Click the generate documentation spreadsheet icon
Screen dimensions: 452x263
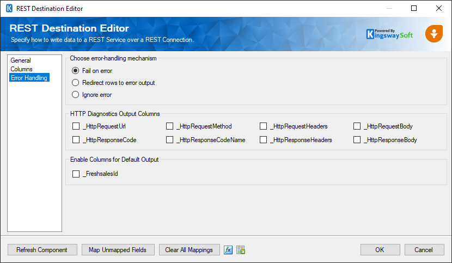point(241,250)
